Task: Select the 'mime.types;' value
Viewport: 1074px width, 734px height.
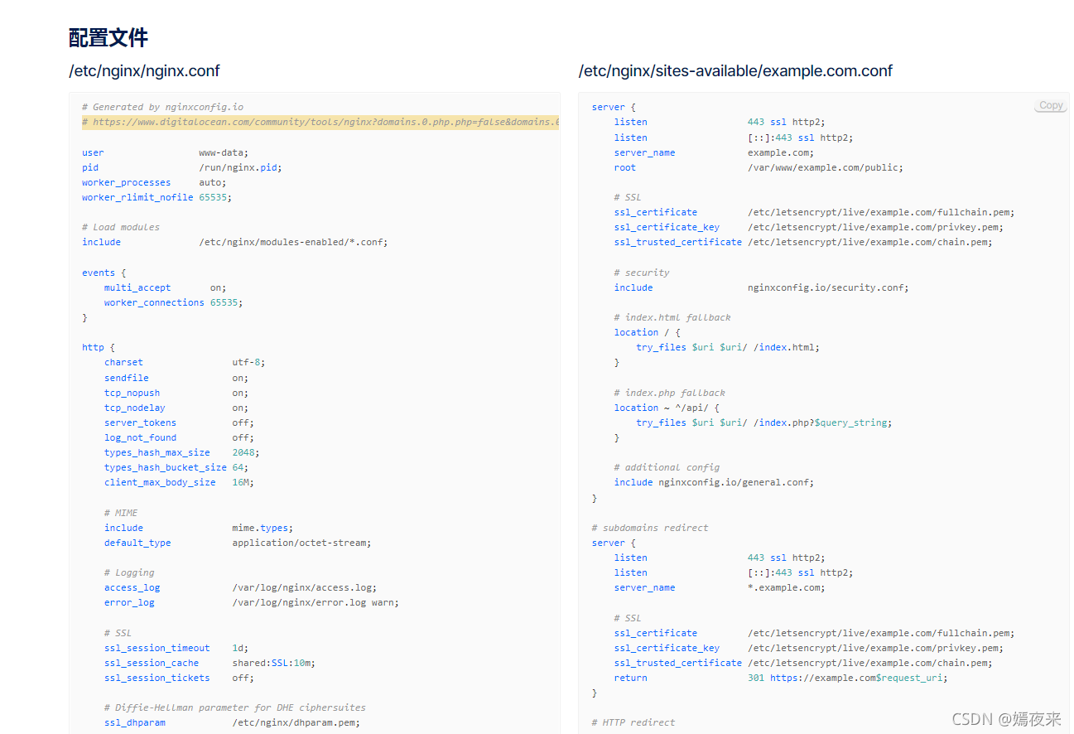Action: click(x=262, y=528)
